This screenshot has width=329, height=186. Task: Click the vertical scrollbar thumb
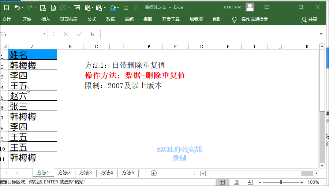click(322, 81)
